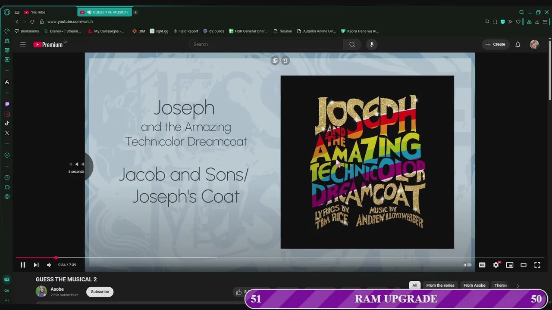This screenshot has width=552, height=310.
Task: Open the DIM bookmark
Action: coord(138,31)
